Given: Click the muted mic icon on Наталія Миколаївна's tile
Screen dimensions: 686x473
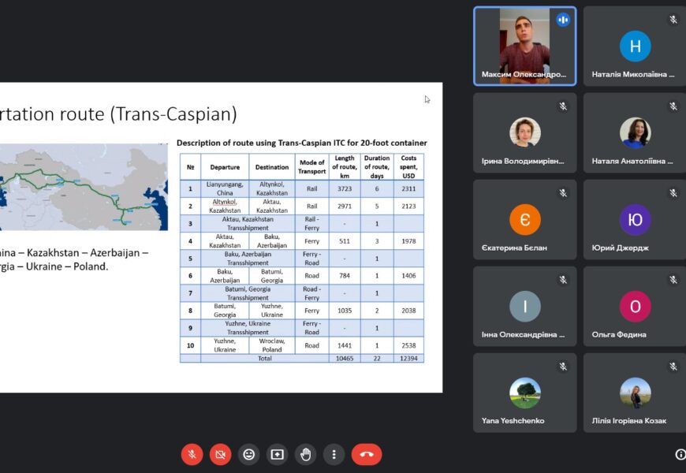Looking at the screenshot, I should 673,20.
